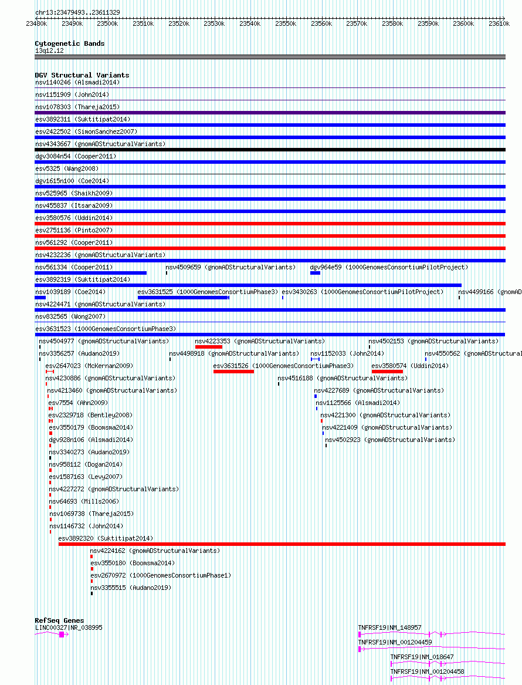Click the nsv4230886 gnomAD label
The width and height of the screenshot is (522, 685).
pyautogui.click(x=110, y=378)
